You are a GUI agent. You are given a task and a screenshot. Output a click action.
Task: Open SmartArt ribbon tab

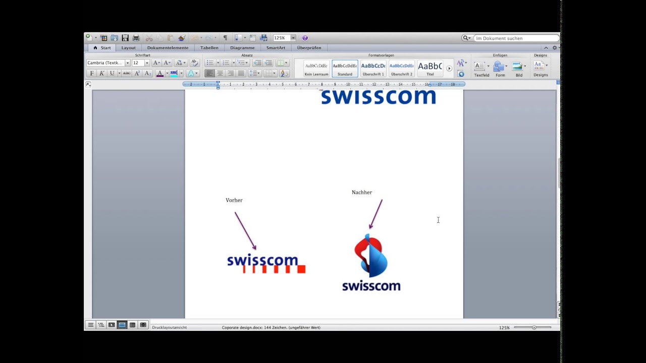(276, 48)
